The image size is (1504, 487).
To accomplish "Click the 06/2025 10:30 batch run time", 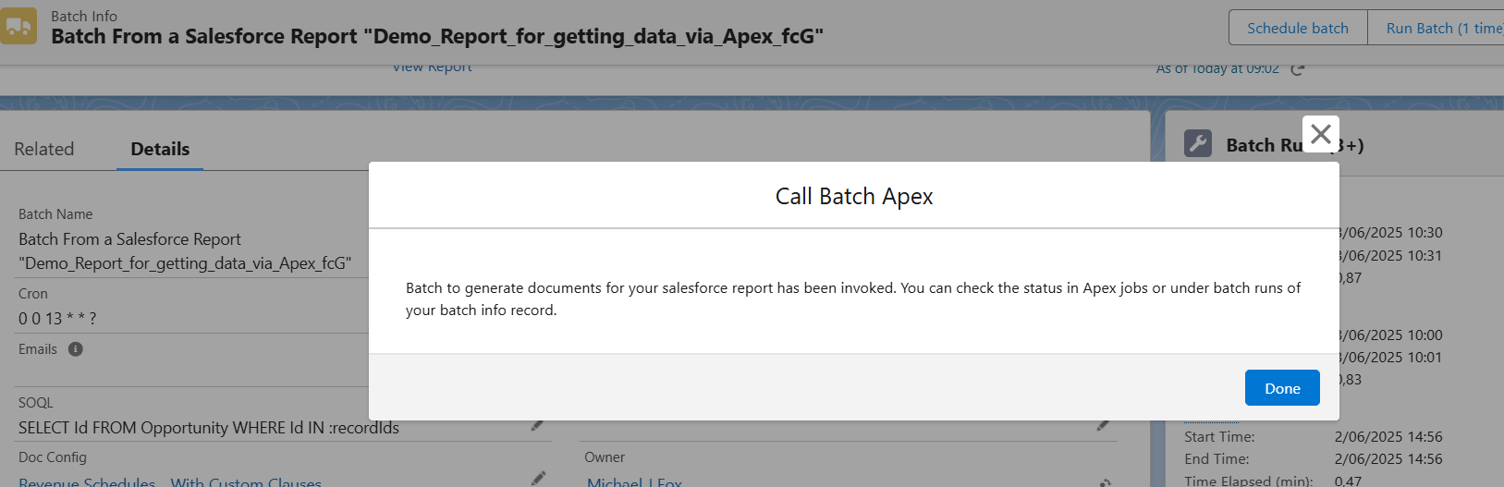I will (1389, 232).
